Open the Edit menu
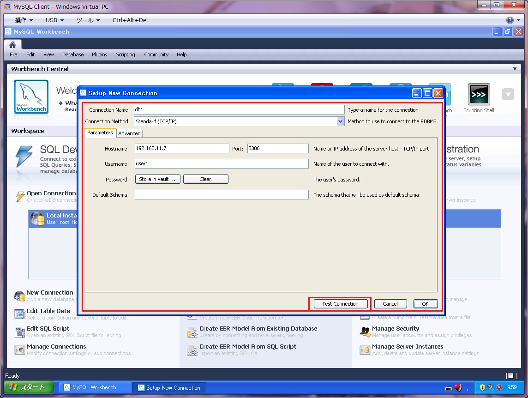528x398 pixels. tap(30, 54)
